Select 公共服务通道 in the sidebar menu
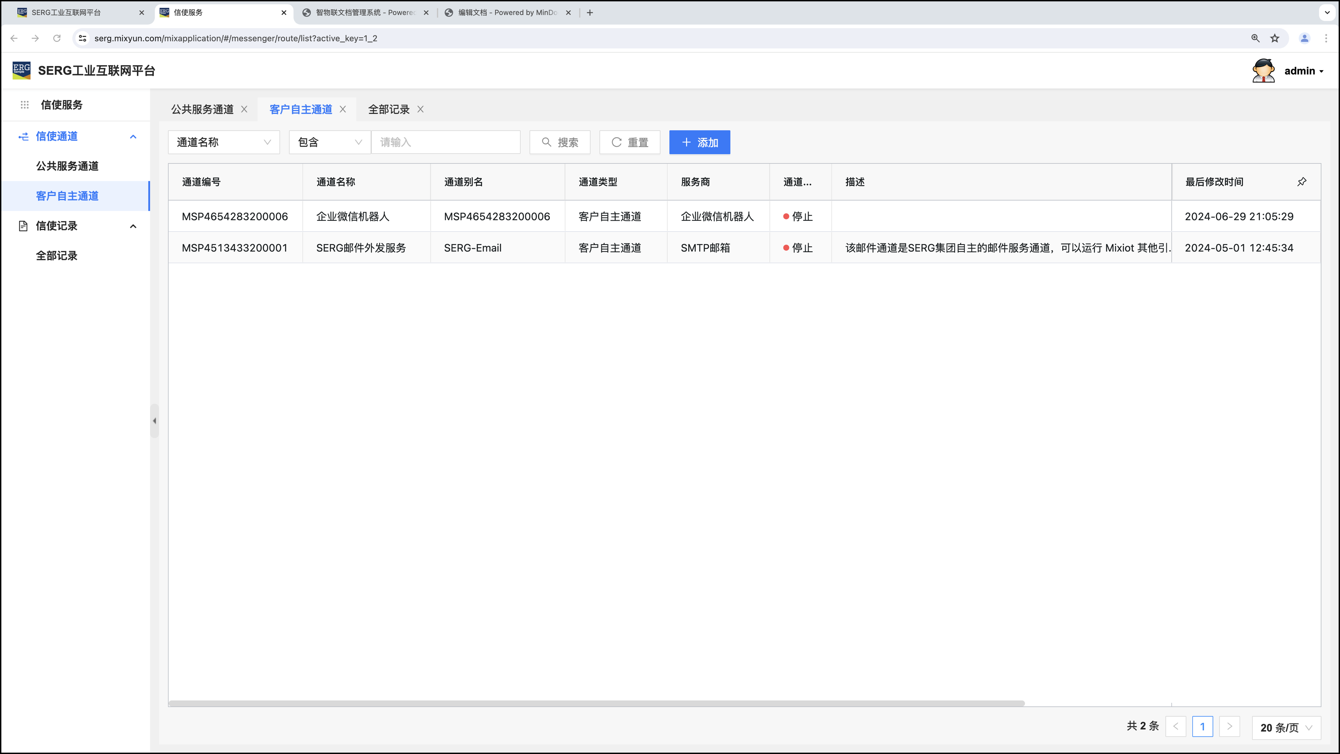 (x=67, y=166)
